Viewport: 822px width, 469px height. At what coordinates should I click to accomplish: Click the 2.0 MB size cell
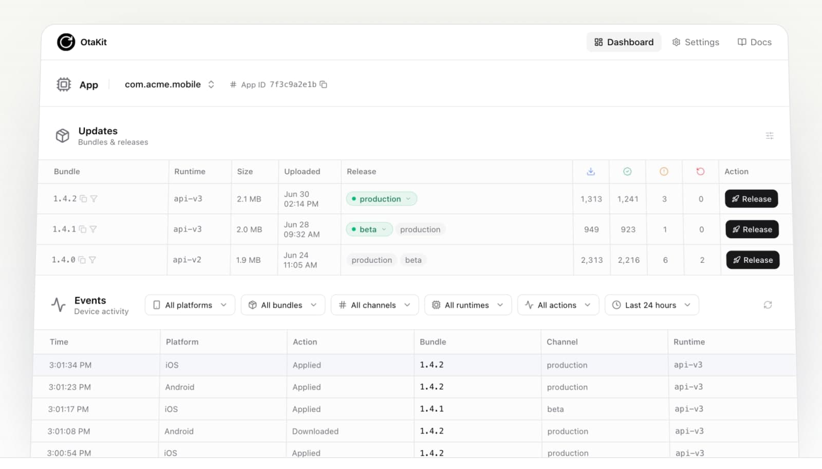point(249,229)
